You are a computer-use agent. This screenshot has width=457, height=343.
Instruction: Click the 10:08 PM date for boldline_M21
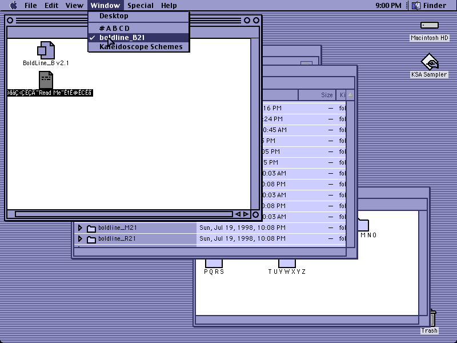pyautogui.click(x=242, y=228)
